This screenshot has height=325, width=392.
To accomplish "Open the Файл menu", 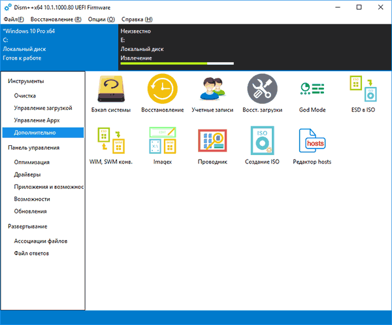I will click(14, 19).
